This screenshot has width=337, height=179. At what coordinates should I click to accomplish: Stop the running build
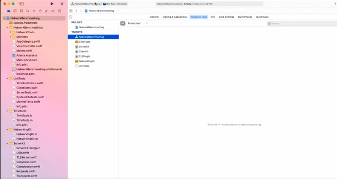point(62,3)
